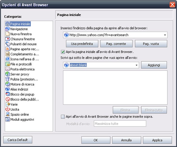The width and height of the screenshot is (177, 147).
Task: Select Completamento a… in the list
Action: 25,54
